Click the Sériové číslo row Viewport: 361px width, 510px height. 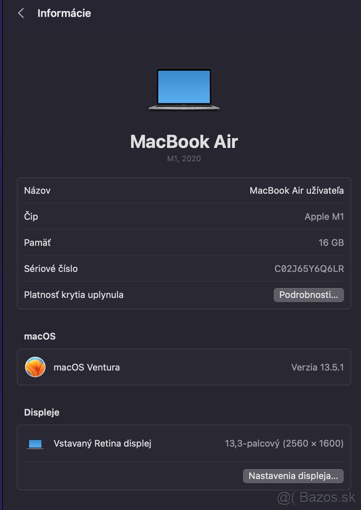(184, 269)
